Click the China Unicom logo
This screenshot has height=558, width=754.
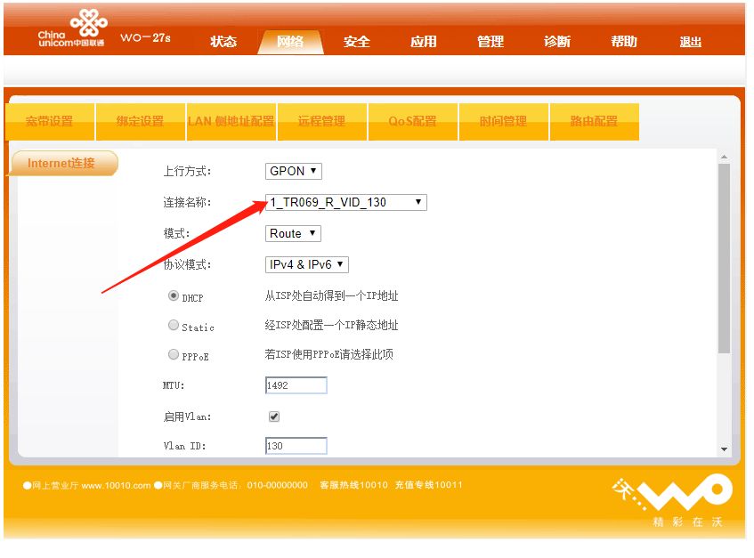72,28
